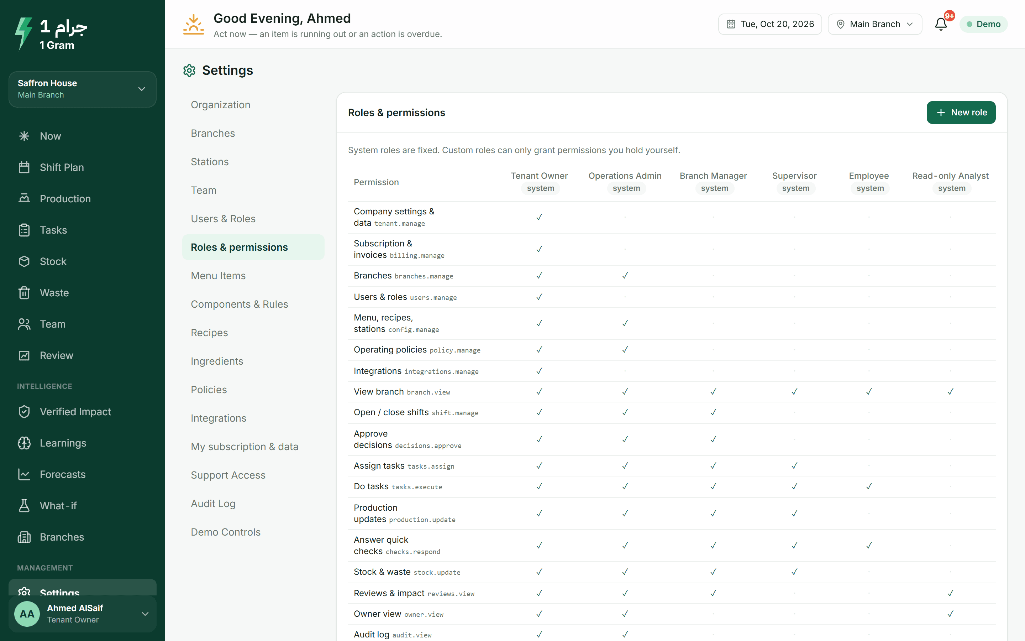Click the 1 Gram lightning logo

click(24, 33)
